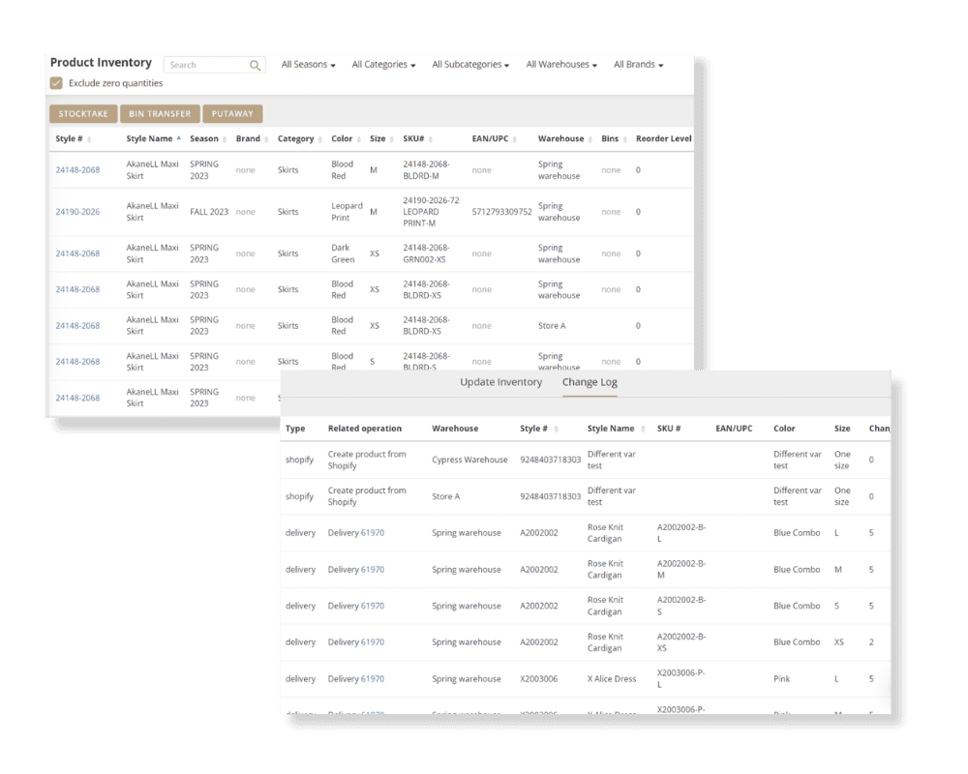Viewport: 968px width, 774px height.
Task: Expand the All Brands filter
Action: coord(639,64)
